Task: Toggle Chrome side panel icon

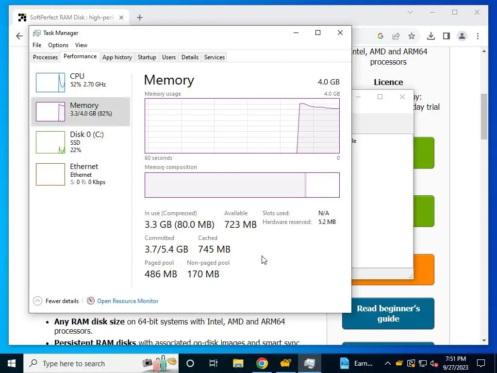Action: (447, 36)
